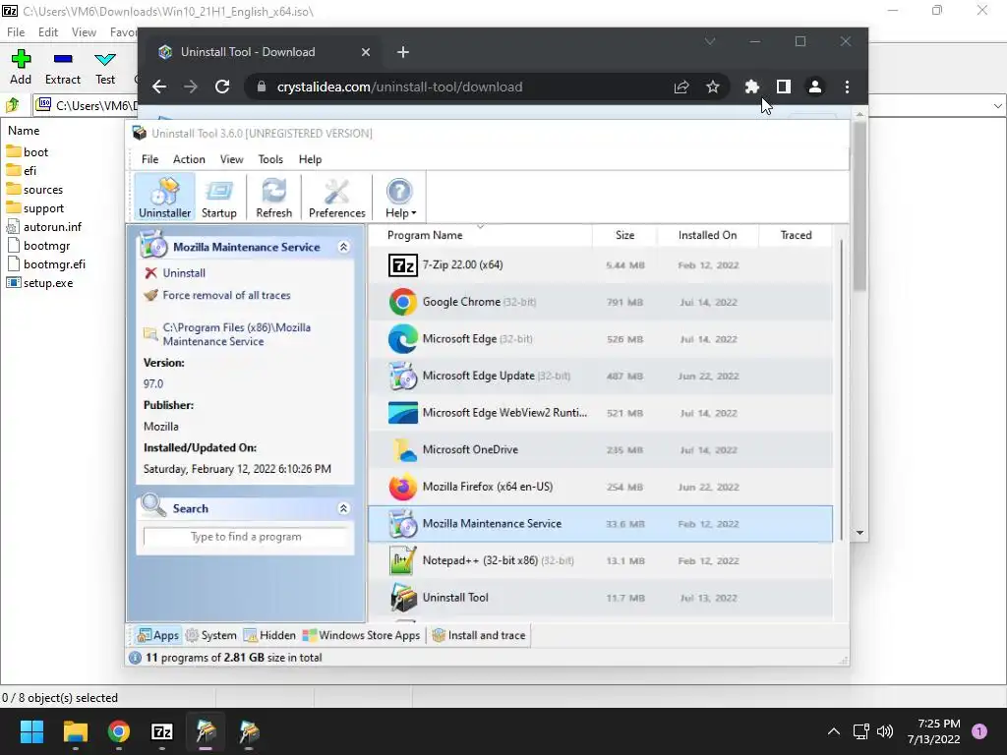1007x755 pixels.
Task: Open Chrome extensions puzzle icon
Action: pos(752,87)
